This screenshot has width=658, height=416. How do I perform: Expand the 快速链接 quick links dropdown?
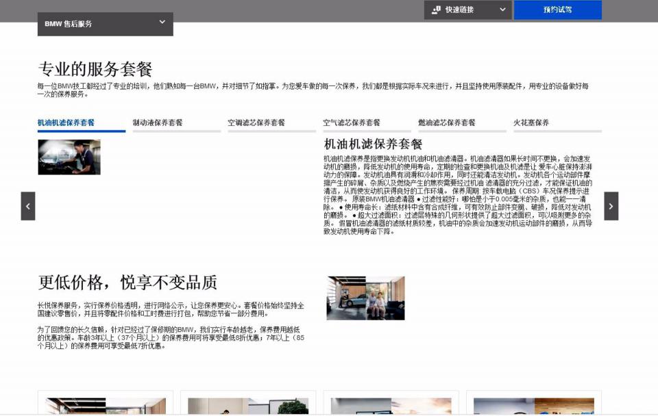point(467,10)
